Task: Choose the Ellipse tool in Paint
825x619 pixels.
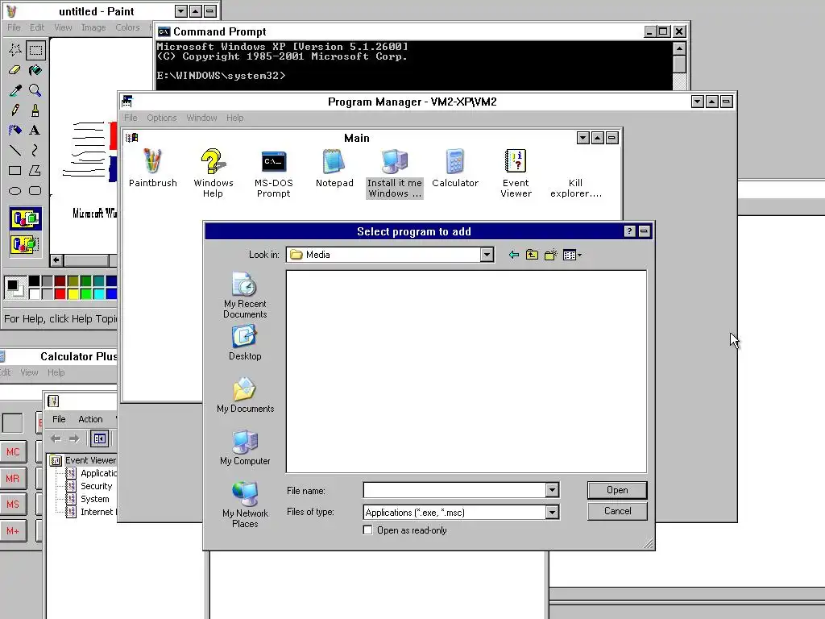Action: [15, 190]
